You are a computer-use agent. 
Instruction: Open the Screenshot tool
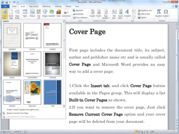66,14
